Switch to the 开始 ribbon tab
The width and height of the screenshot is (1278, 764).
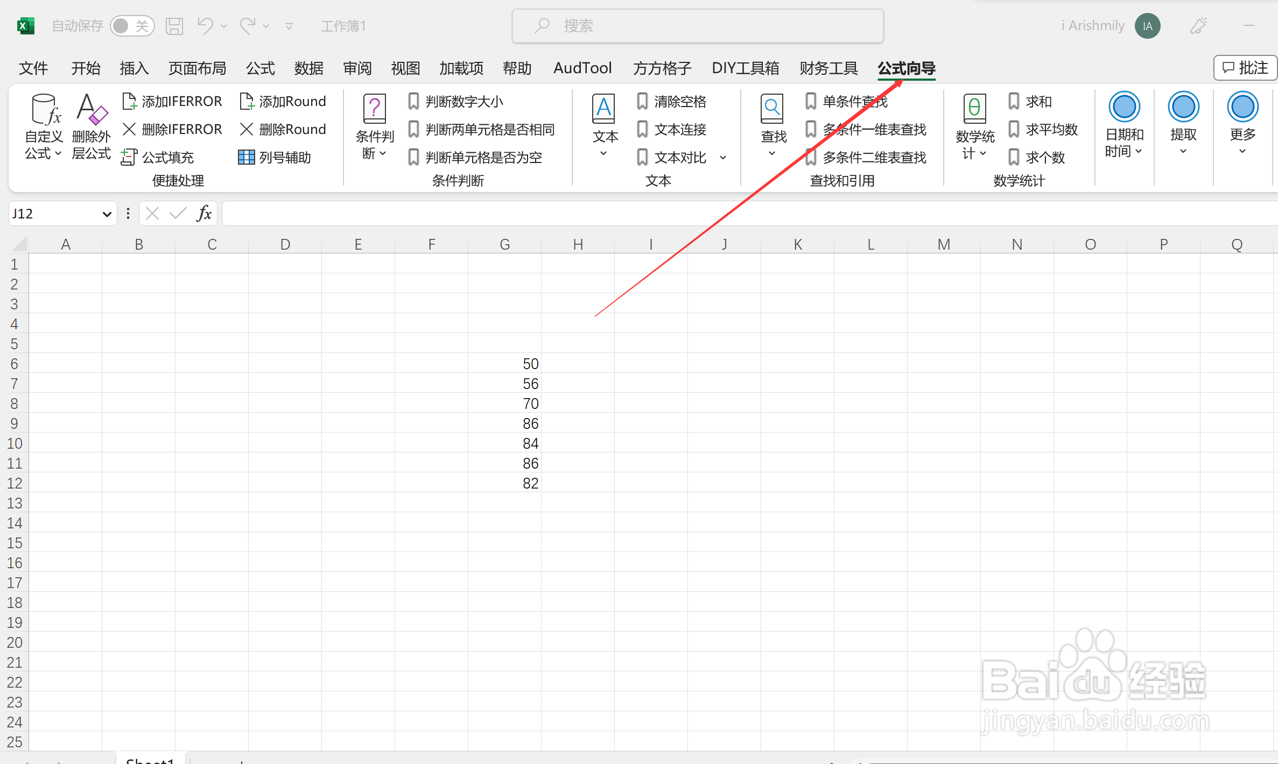tap(86, 68)
